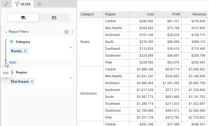Click the Profit column header
The image size is (209, 126).
[168, 14]
